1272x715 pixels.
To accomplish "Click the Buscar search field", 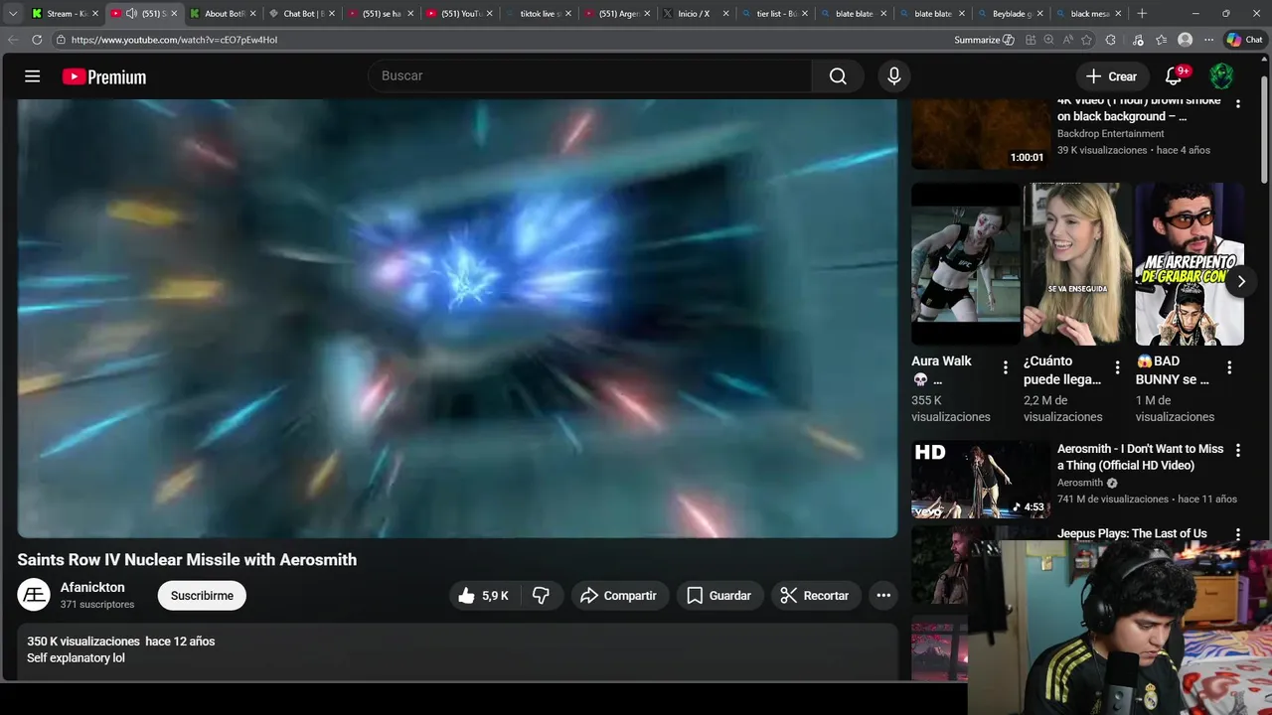I will [x=590, y=75].
